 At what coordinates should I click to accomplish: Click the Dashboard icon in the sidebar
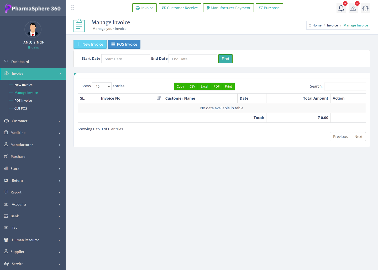point(6,61)
